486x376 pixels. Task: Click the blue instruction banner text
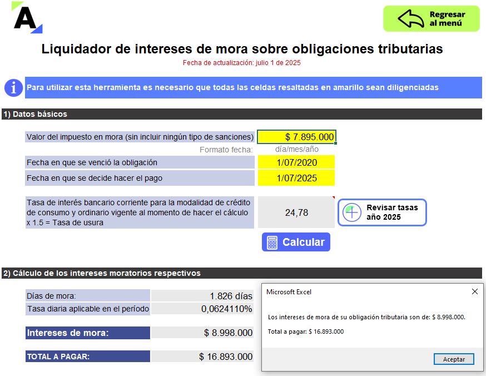tap(232, 87)
